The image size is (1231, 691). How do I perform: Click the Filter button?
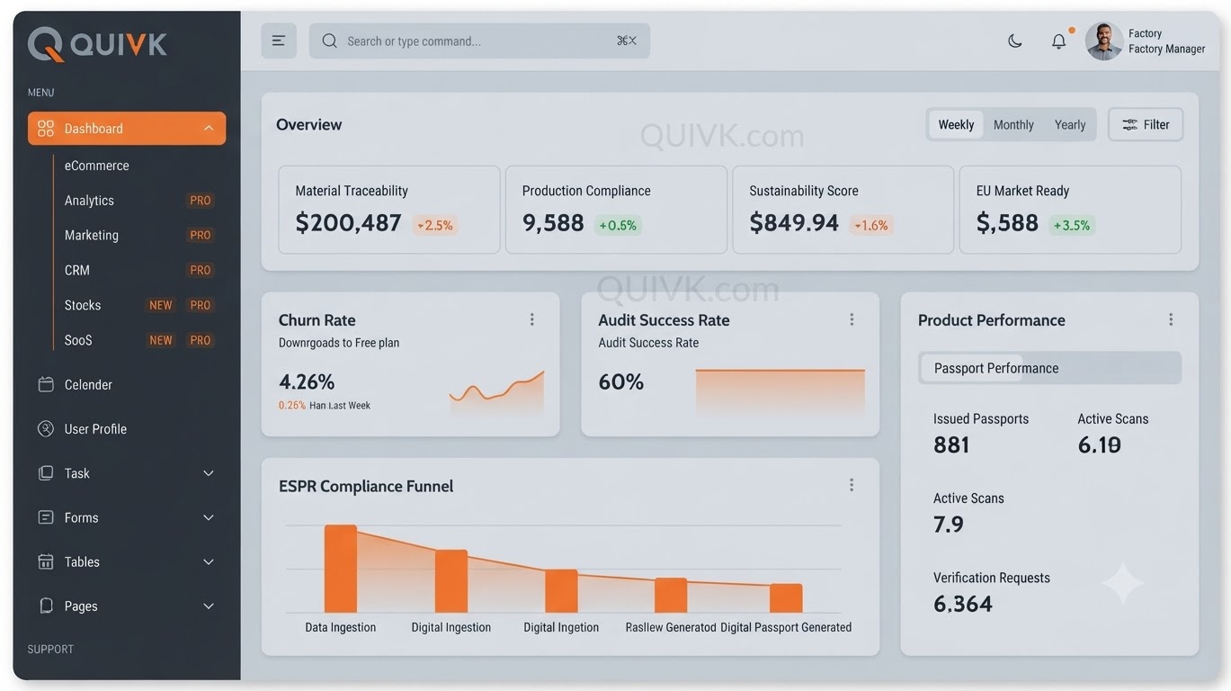coord(1146,124)
